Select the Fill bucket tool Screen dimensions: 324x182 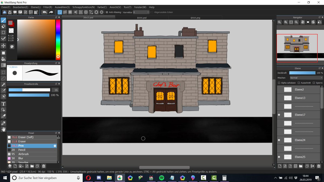point(4,59)
